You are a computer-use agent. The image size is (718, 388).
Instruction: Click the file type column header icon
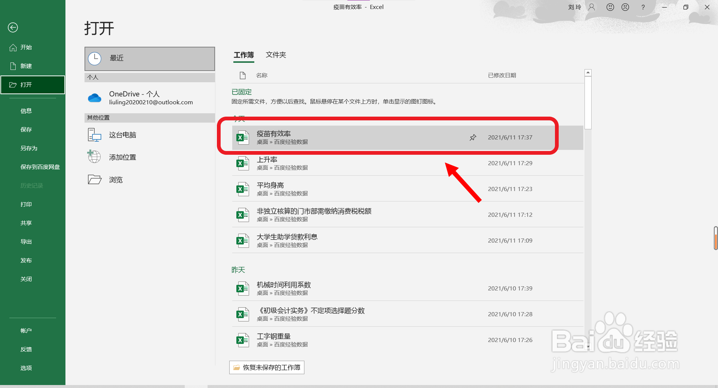243,76
